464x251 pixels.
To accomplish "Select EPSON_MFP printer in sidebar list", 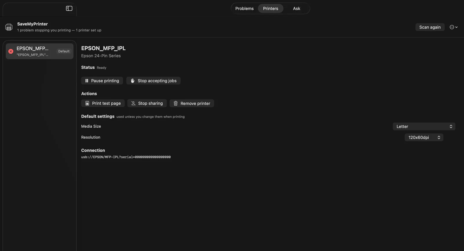I will tap(39, 51).
